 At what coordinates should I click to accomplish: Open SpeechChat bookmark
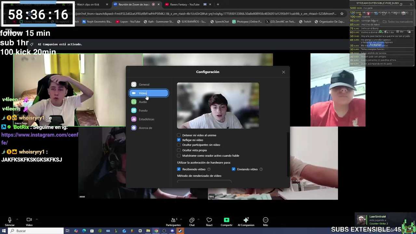click(219, 22)
